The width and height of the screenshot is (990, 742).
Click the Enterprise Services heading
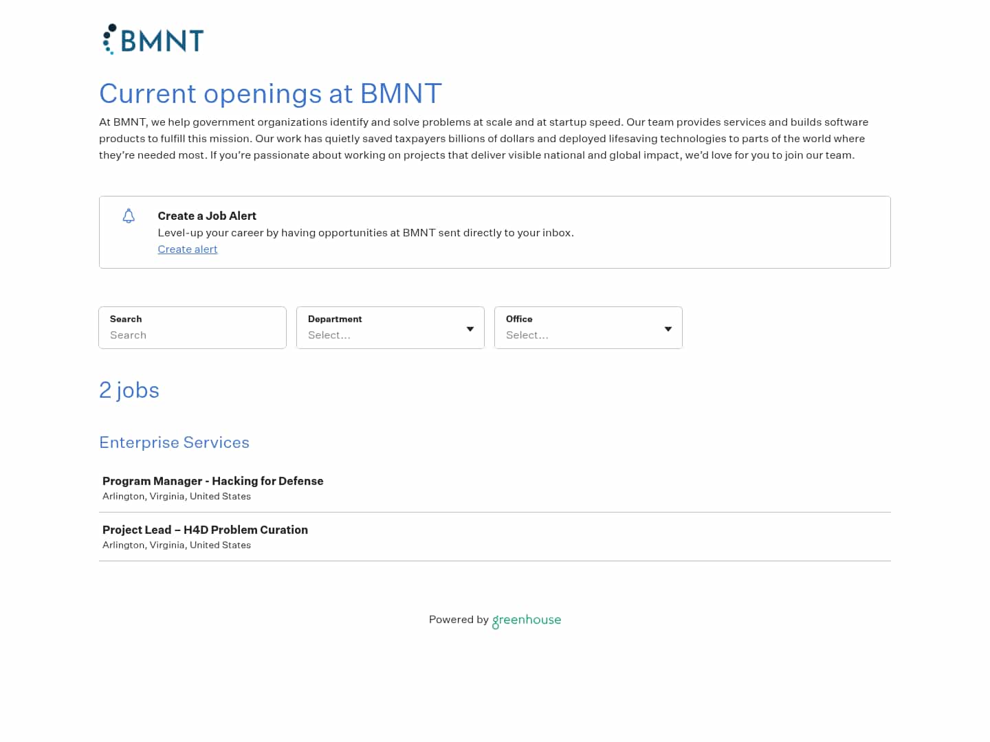(x=174, y=442)
